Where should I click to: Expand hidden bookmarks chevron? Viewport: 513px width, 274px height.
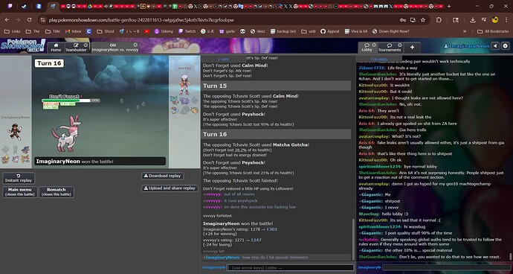(465, 31)
